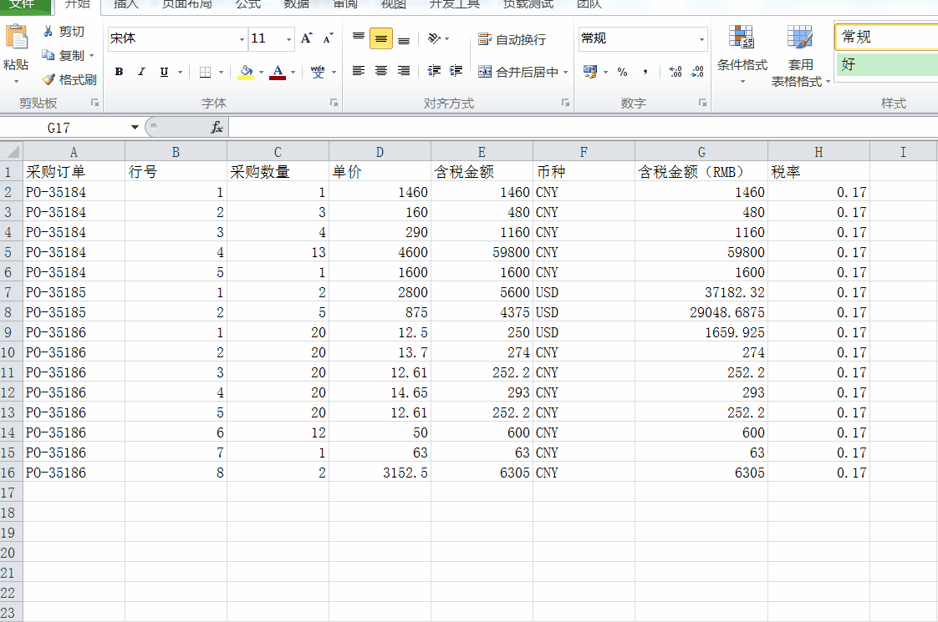
Task: Click the Paste clipboard icon
Action: pyautogui.click(x=16, y=37)
